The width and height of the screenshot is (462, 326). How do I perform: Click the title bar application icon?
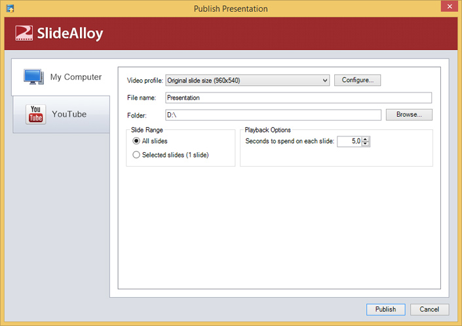point(10,9)
